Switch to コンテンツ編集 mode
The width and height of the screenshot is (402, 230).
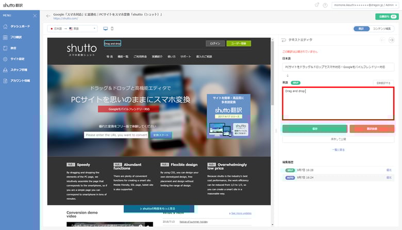pos(381,29)
